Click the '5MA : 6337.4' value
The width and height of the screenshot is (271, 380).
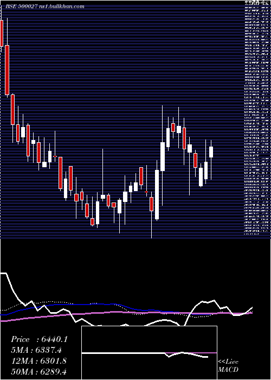(37, 350)
